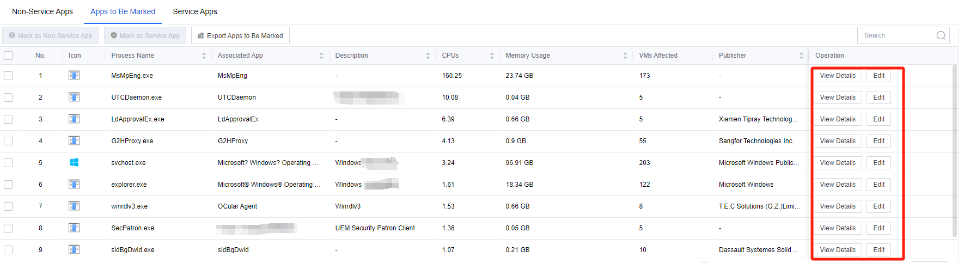Click UEM Security Patron Client description
This screenshot has width=964, height=263.
click(375, 228)
